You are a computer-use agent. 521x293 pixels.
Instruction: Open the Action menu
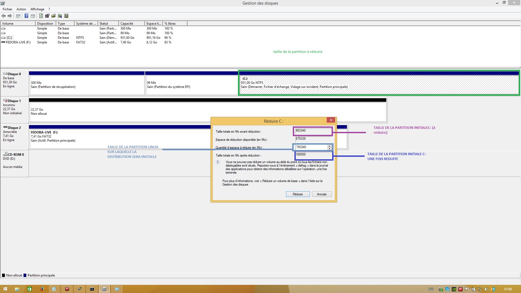[21, 9]
